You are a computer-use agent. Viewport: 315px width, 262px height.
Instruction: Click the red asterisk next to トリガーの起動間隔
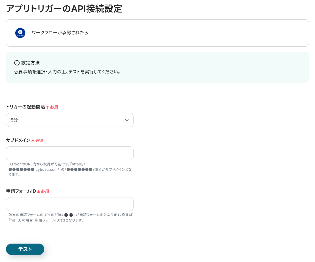click(x=48, y=107)
